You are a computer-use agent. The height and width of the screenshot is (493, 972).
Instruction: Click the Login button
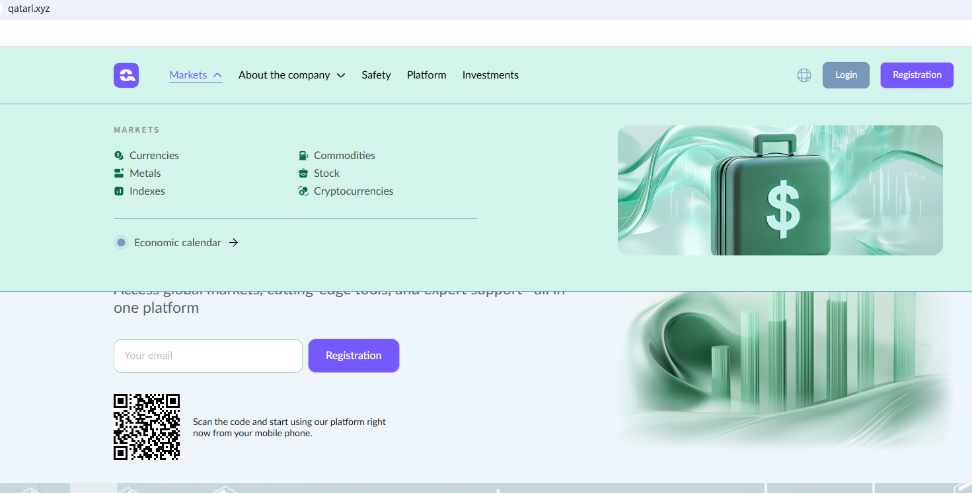[x=846, y=75]
